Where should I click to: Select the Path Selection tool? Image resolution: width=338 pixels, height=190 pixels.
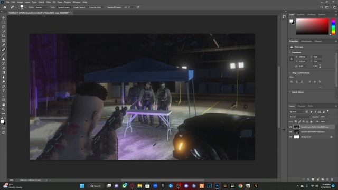pos(4,96)
